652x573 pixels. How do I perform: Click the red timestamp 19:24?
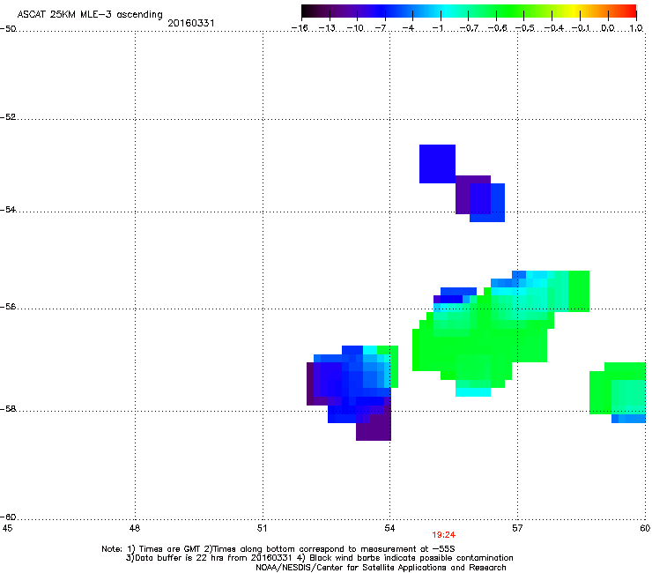click(444, 535)
